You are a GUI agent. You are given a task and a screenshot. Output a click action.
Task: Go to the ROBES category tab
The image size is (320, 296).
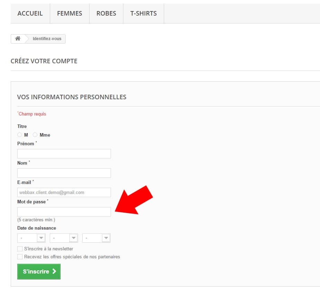pyautogui.click(x=106, y=13)
